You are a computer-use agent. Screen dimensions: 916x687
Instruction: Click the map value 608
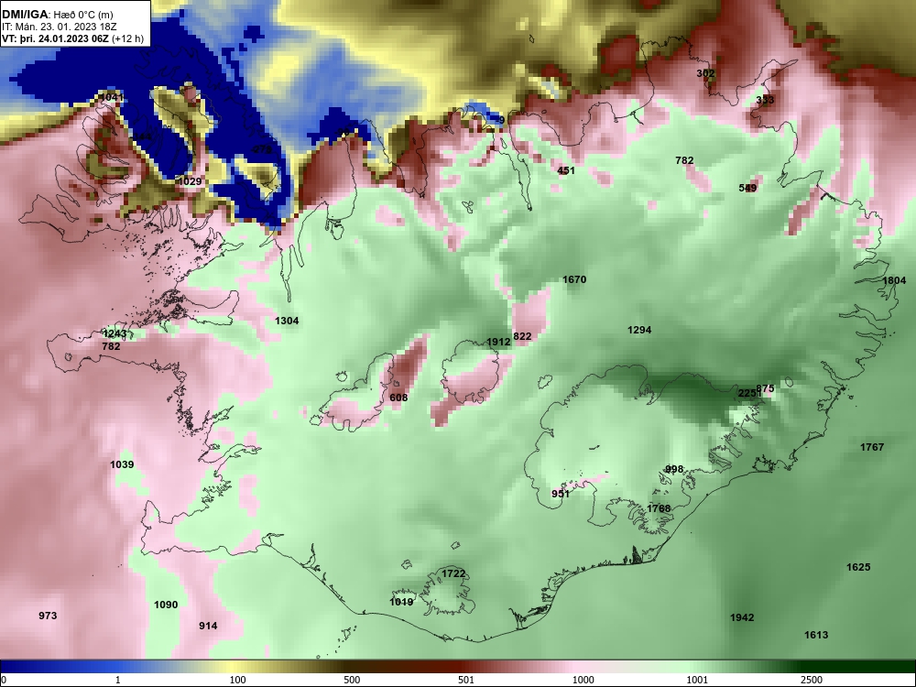click(398, 398)
